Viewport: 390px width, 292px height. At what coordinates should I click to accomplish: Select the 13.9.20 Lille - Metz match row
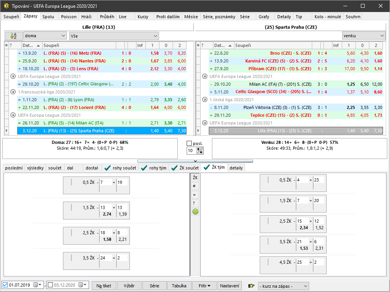click(102, 53)
